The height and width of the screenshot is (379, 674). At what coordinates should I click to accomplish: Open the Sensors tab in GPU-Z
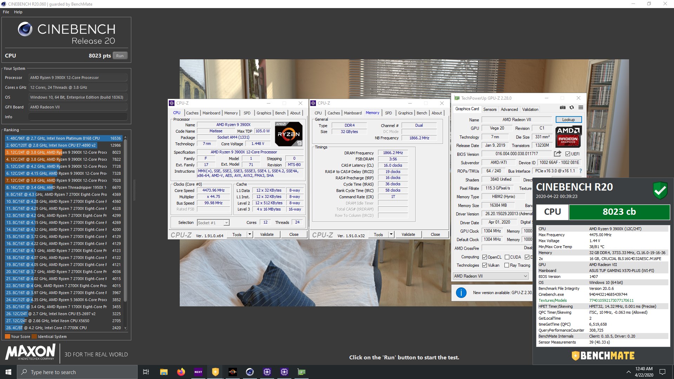pyautogui.click(x=490, y=109)
